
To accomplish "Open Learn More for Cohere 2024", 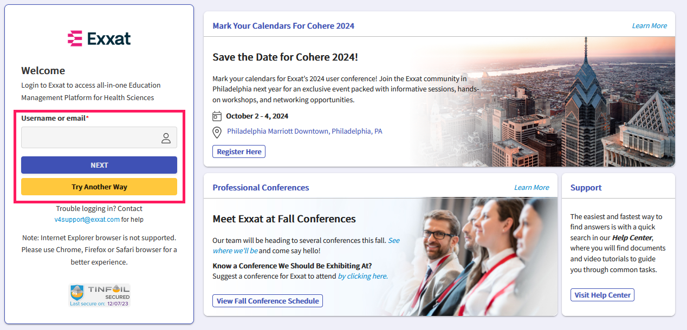I will point(649,25).
